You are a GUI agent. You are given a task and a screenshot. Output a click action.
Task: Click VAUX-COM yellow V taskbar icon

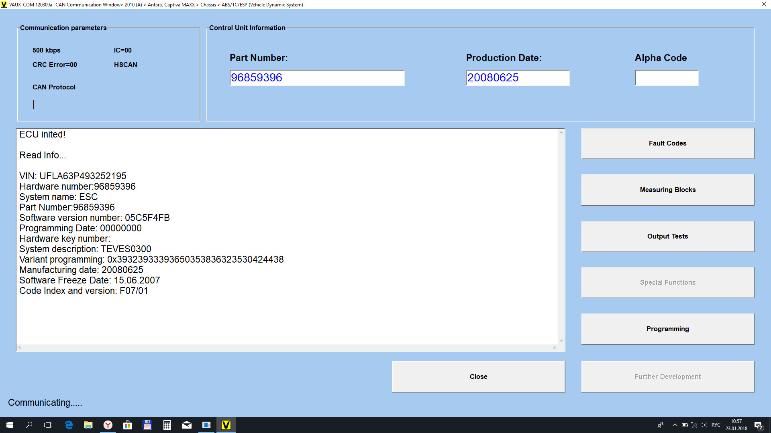click(x=226, y=425)
